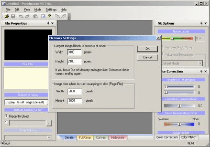Switch to the Color Match tab

click(189, 137)
